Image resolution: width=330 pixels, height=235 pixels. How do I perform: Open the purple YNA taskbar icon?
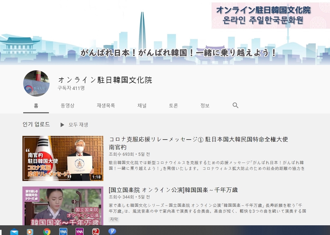80,231
